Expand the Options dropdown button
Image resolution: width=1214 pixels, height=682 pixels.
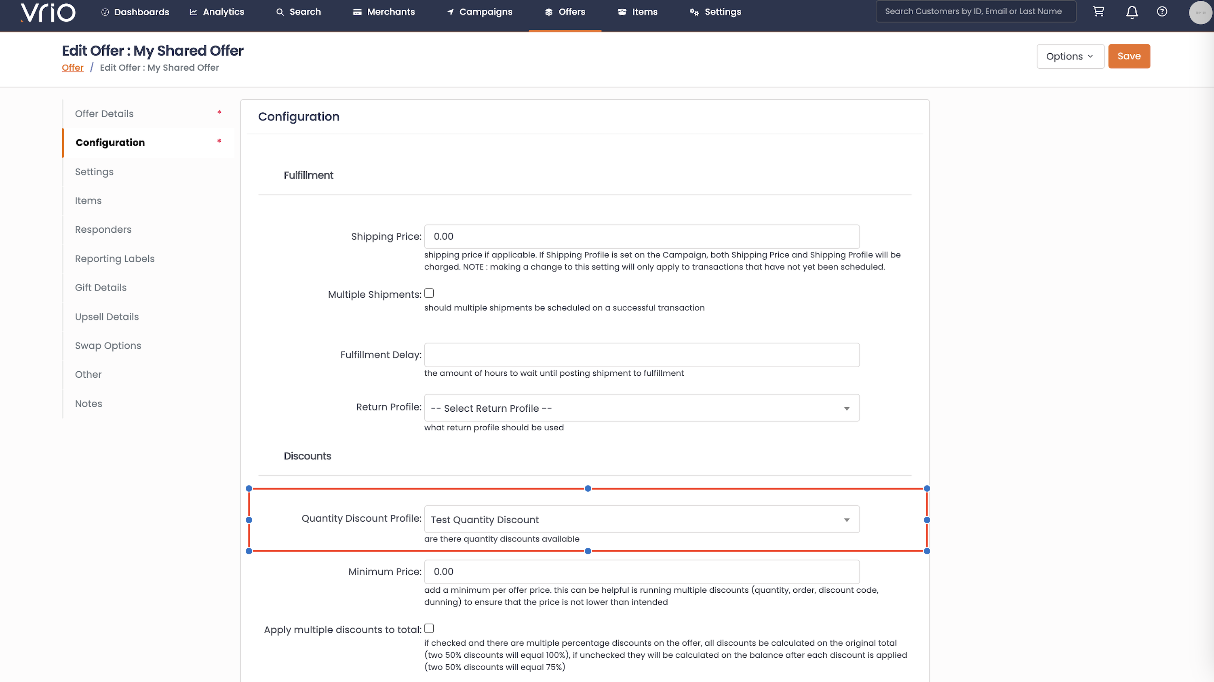(x=1070, y=56)
